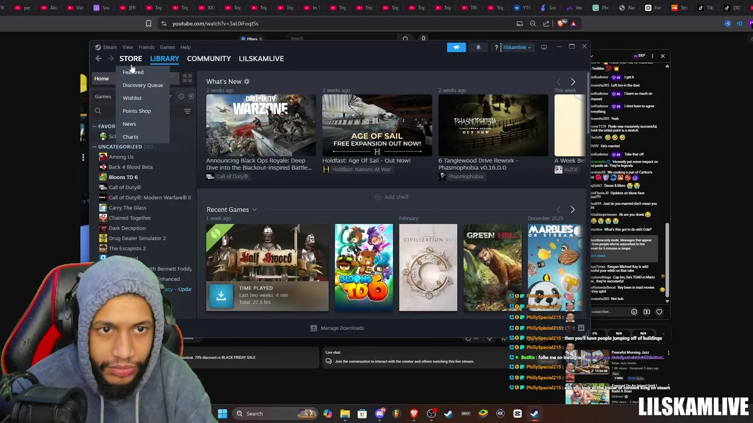This screenshot has width=753, height=423.
Task: Open Steam announcements megaphone button
Action: pos(456,47)
